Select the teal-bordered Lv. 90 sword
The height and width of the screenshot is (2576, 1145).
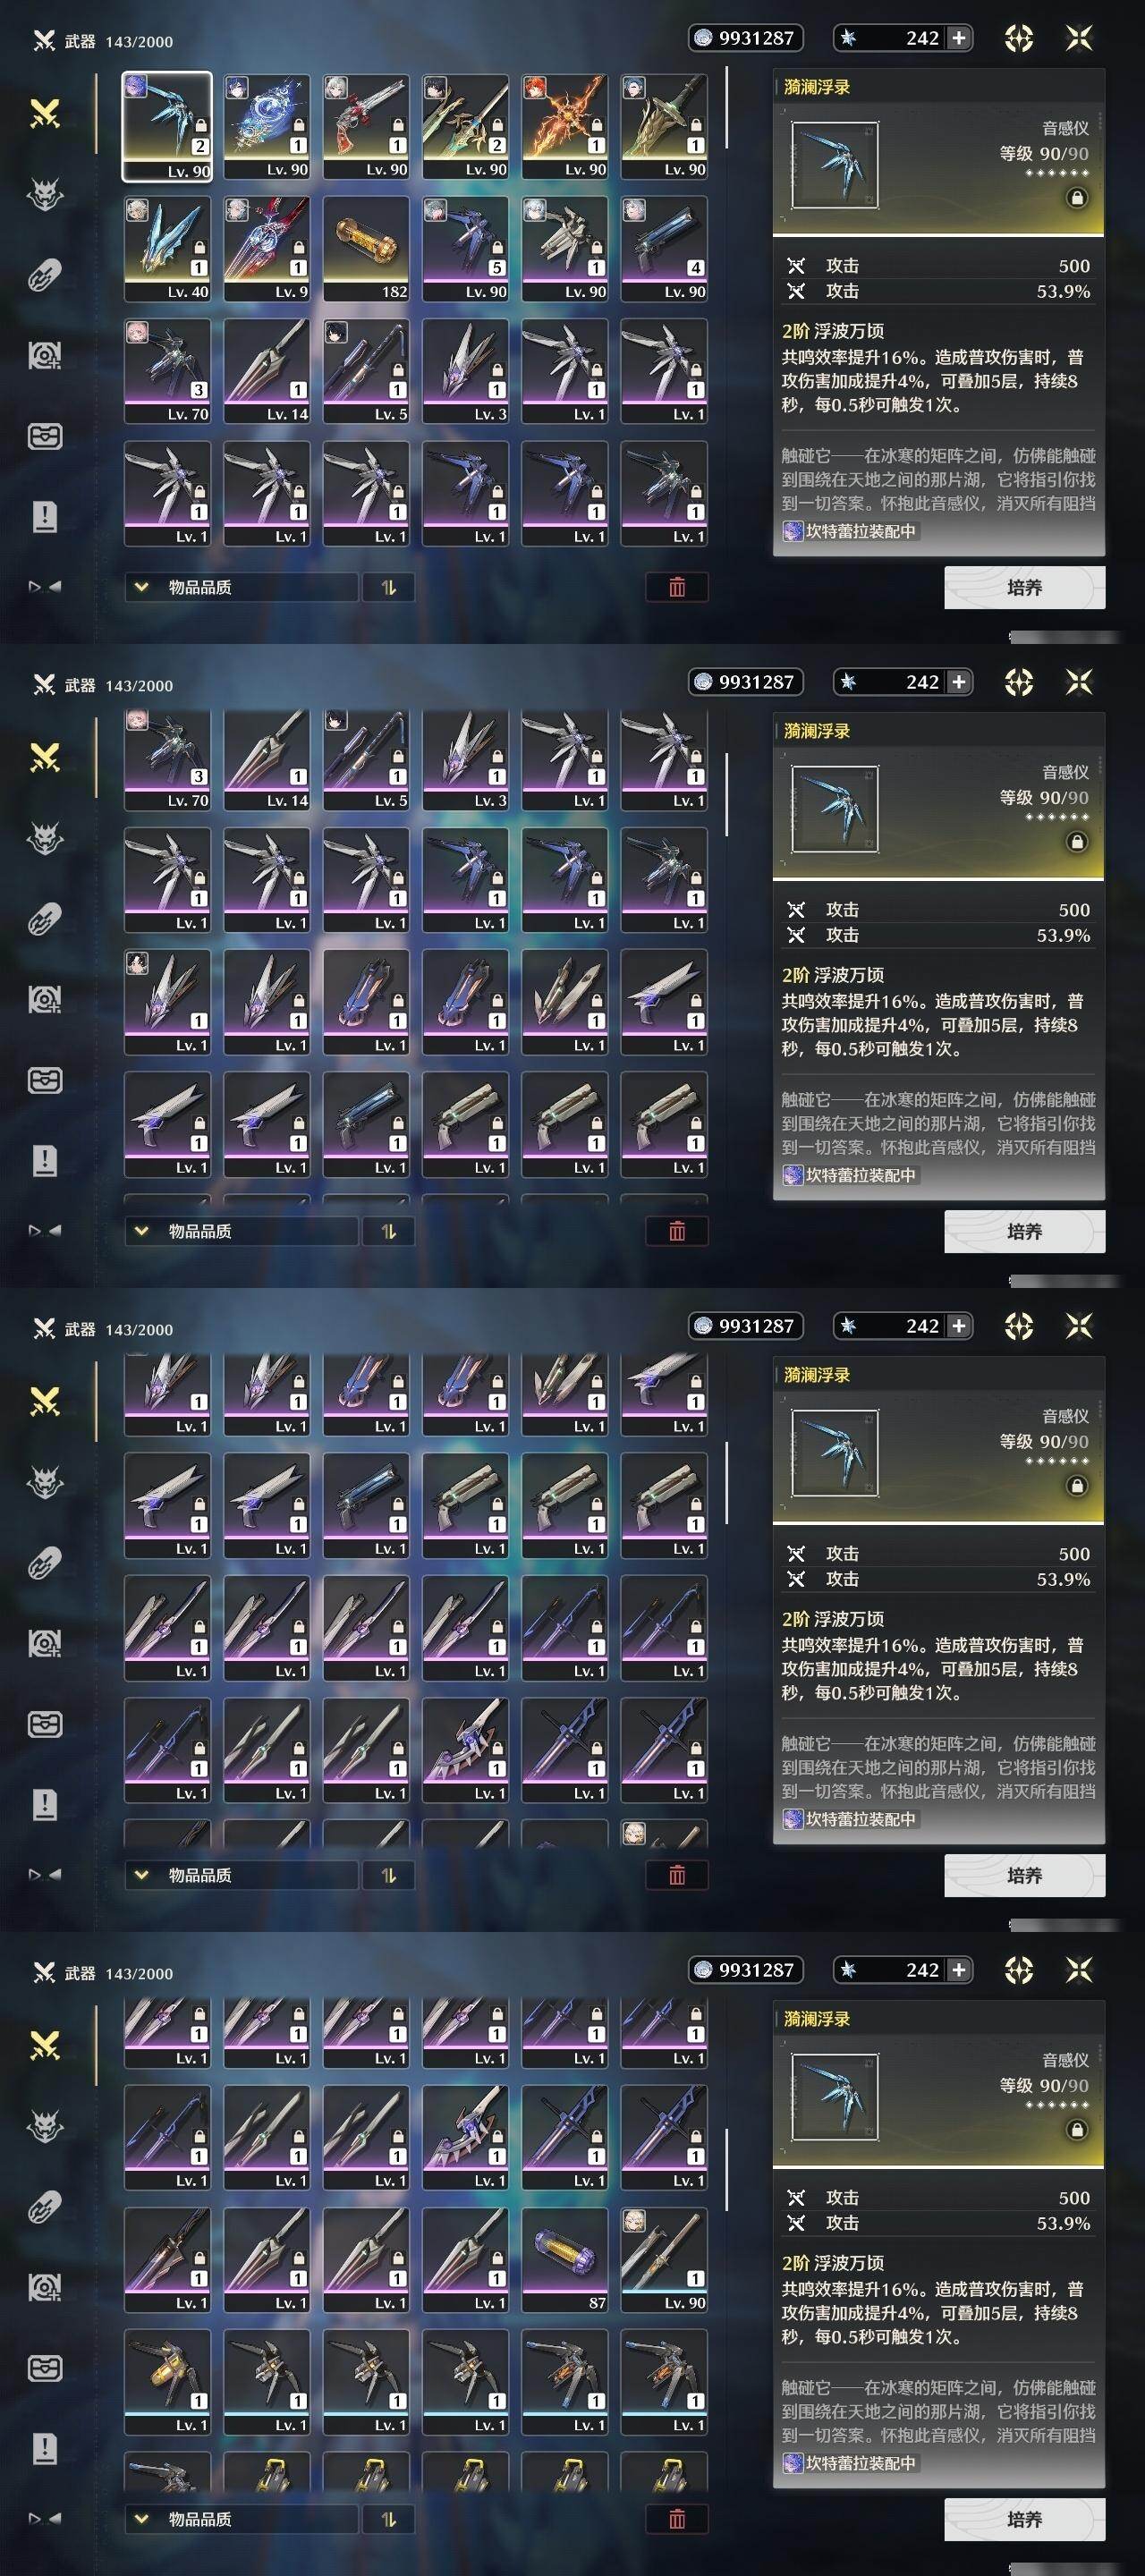(x=664, y=2260)
